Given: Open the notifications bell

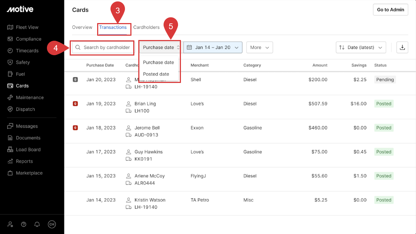Looking at the screenshot, I should tap(36, 224).
